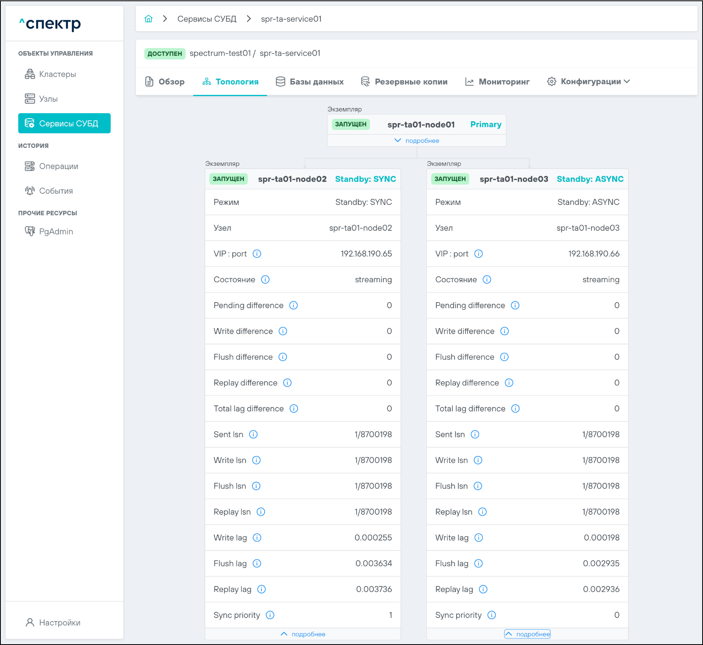Click info icon beside node03 Состояние
The image size is (703, 645).
(487, 279)
